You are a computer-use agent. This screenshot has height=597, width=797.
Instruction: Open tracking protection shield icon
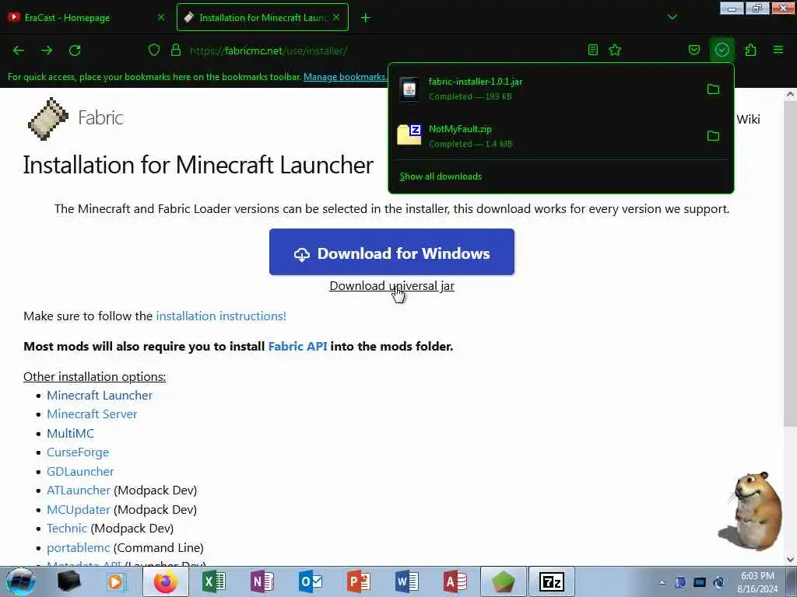point(154,50)
